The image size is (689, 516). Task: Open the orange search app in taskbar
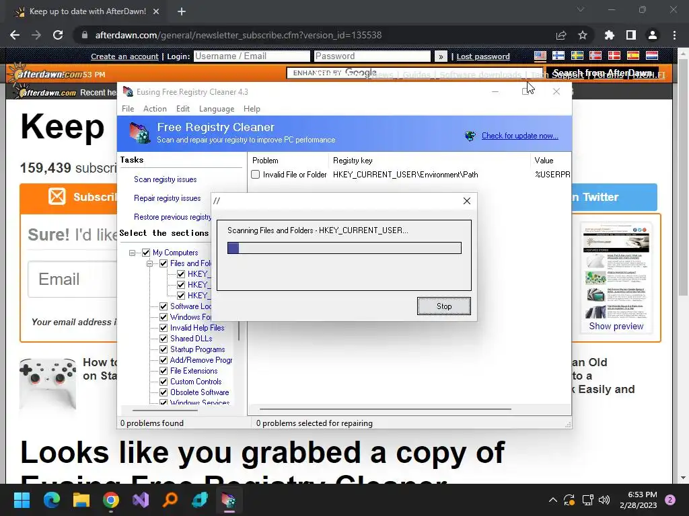click(x=170, y=500)
